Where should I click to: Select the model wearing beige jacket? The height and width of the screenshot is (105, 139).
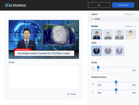131,34
